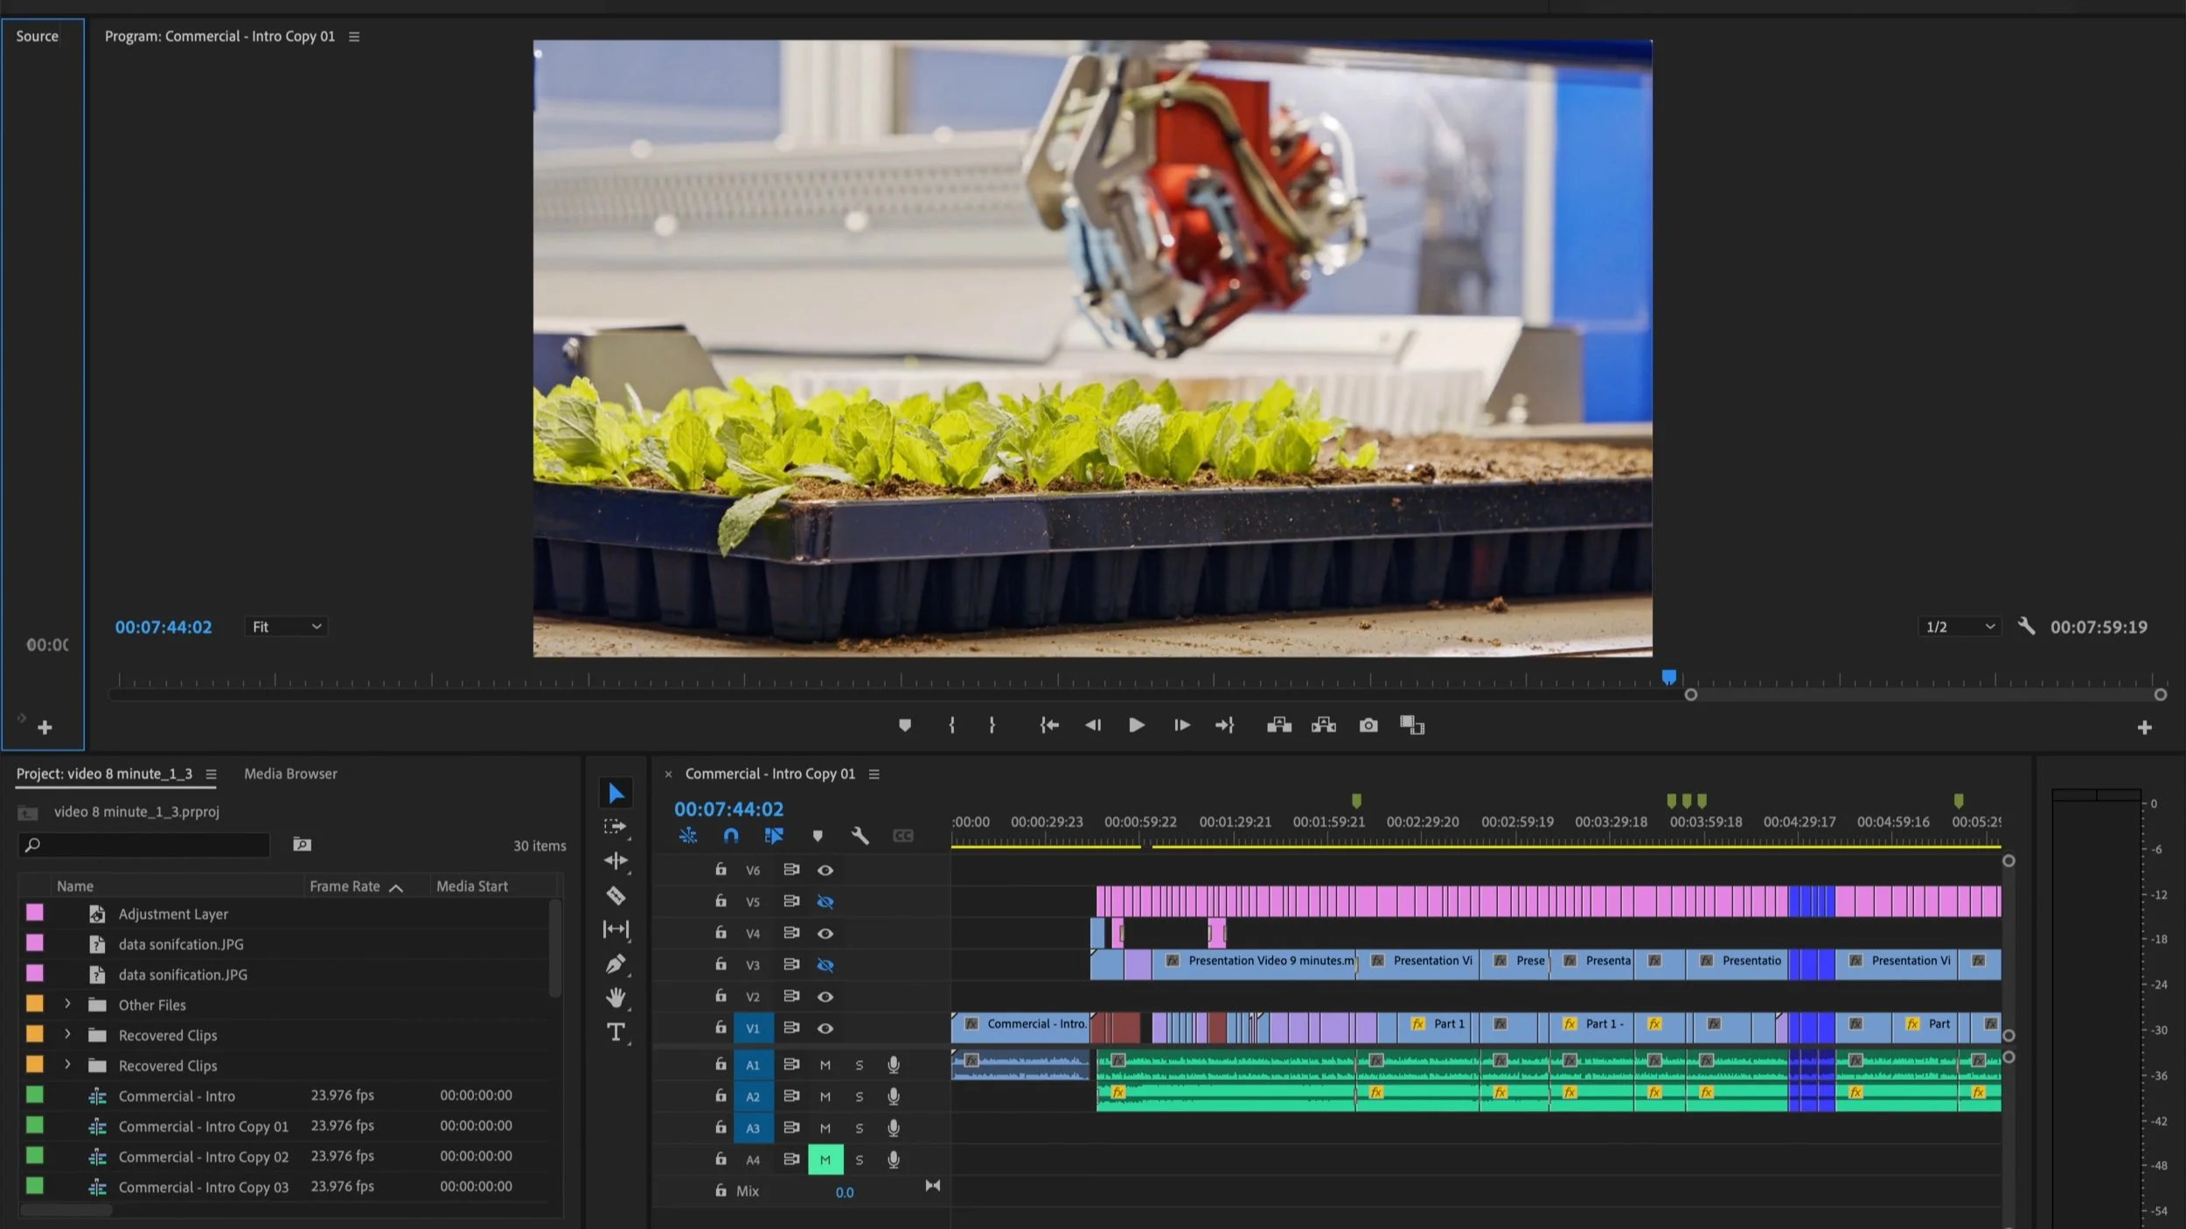Click the pink label swatch beside Adjustment Layer
The image size is (2186, 1229).
(x=35, y=912)
